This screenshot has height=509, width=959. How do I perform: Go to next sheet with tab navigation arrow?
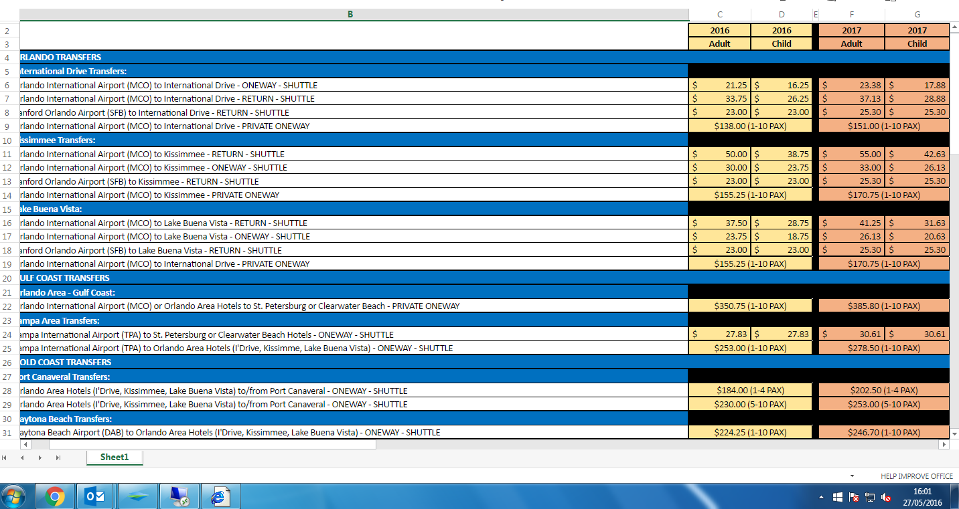[x=40, y=457]
